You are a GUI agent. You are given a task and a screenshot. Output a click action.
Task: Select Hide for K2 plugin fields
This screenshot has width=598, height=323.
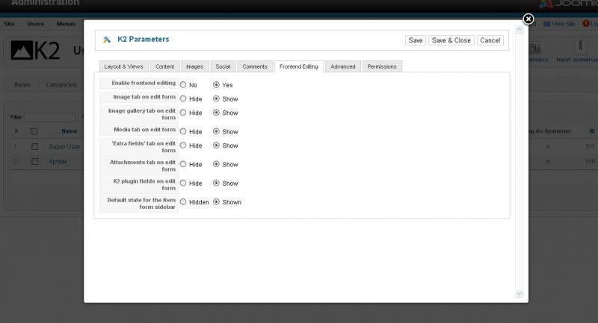(x=183, y=183)
